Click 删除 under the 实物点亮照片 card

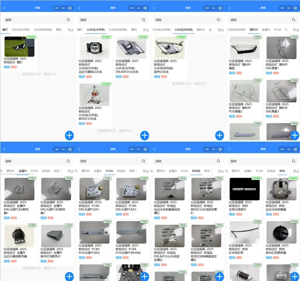pos(239,214)
